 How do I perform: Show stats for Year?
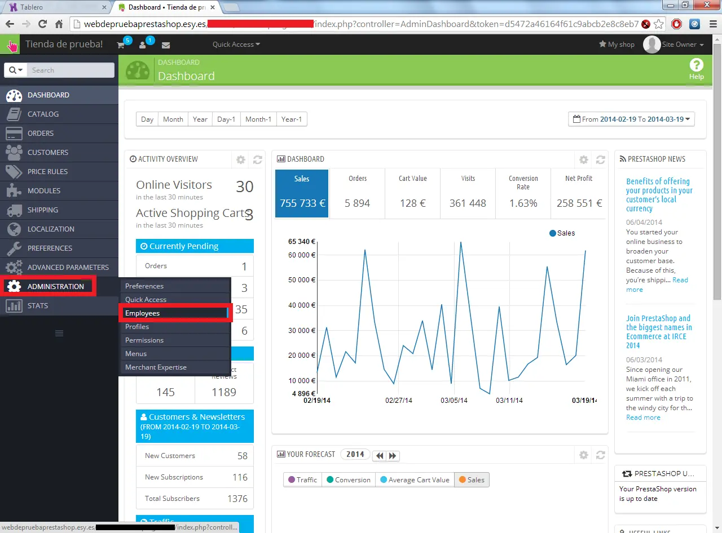tap(200, 119)
